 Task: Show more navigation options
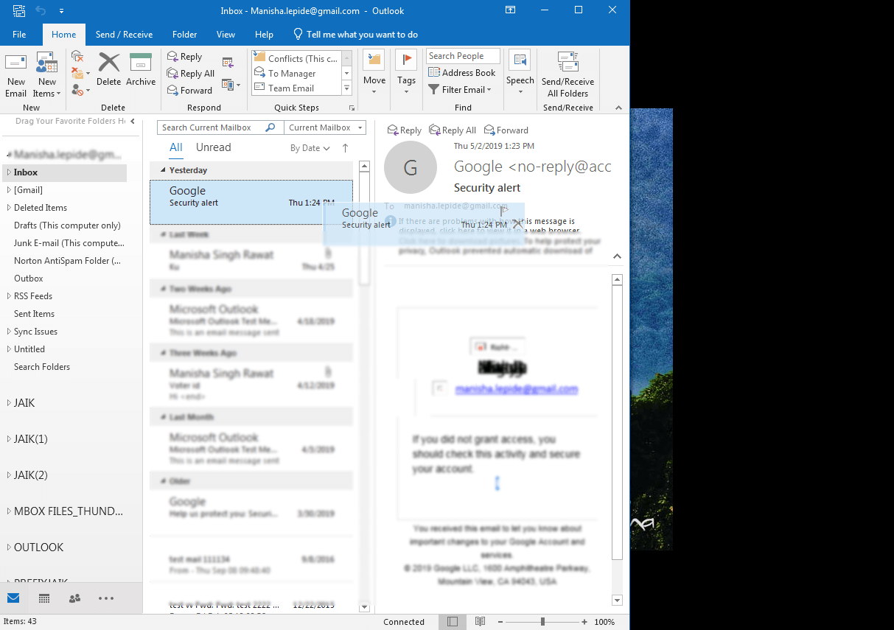(106, 598)
